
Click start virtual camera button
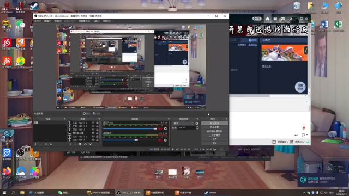[x=214, y=131]
